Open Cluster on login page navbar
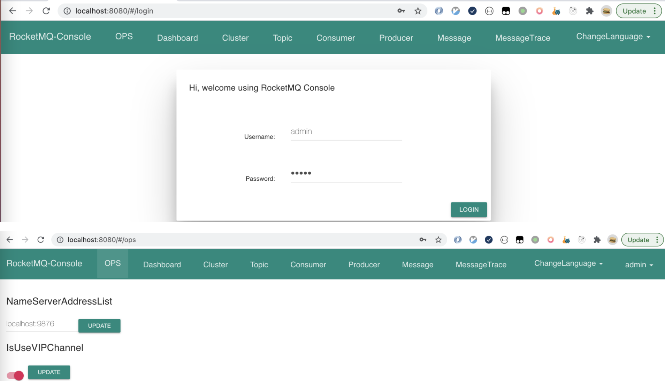Image resolution: width=665 pixels, height=381 pixels. 235,38
